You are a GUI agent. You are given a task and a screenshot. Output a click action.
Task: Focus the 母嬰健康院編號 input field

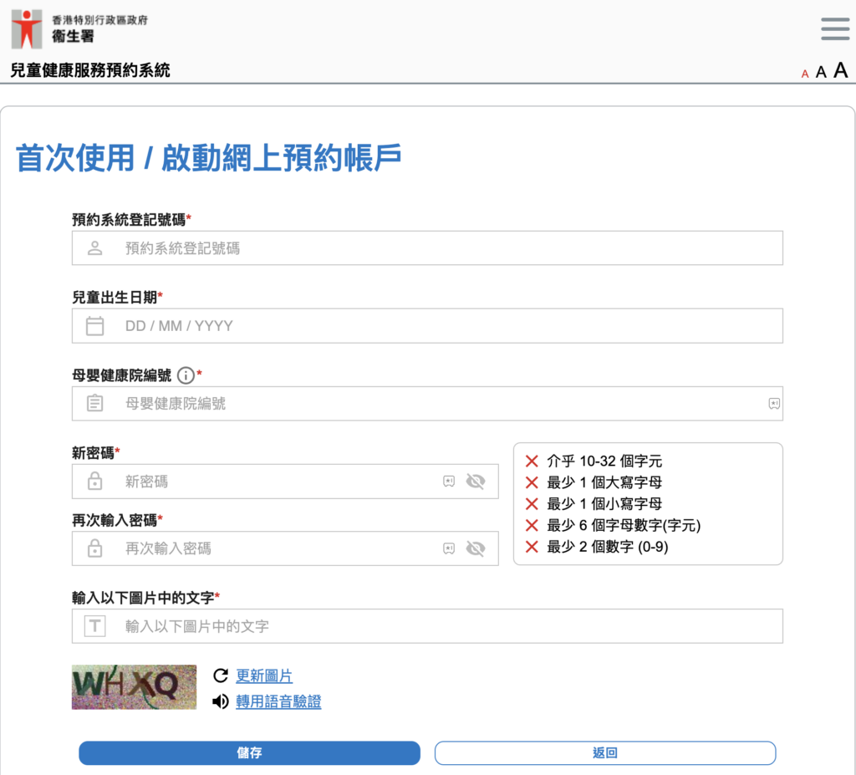coord(435,404)
